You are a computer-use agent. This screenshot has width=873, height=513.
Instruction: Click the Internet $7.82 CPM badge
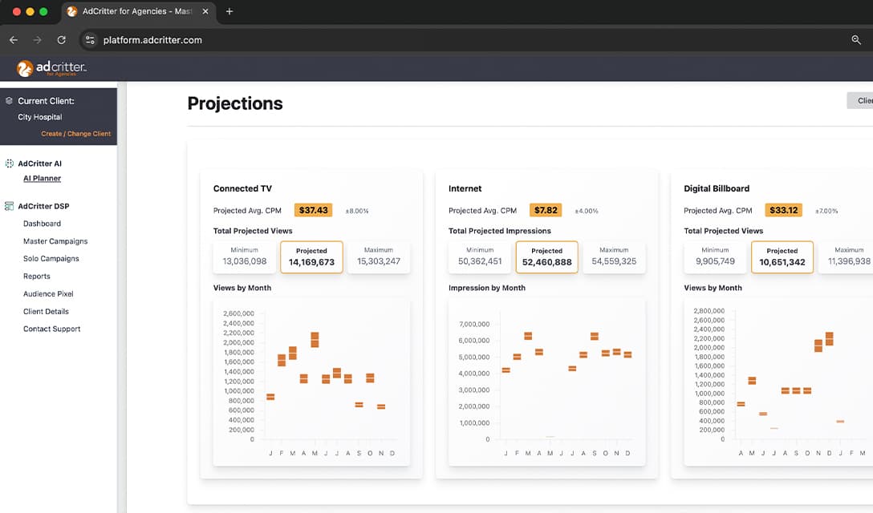pyautogui.click(x=546, y=210)
